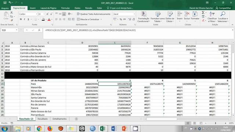235x132 pixels.
Task: Toggle align text left
Action: pyautogui.click(x=56, y=19)
